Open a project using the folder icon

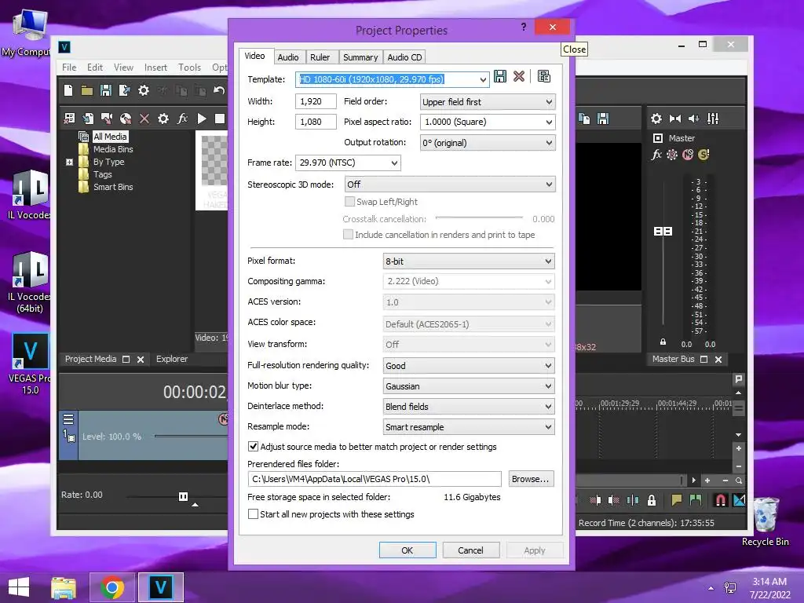87,91
